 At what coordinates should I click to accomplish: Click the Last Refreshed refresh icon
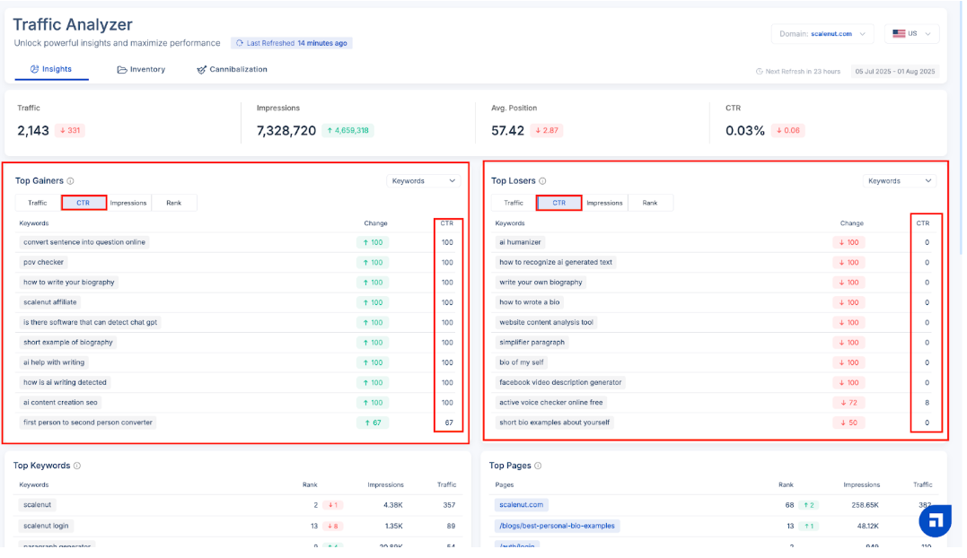[240, 43]
